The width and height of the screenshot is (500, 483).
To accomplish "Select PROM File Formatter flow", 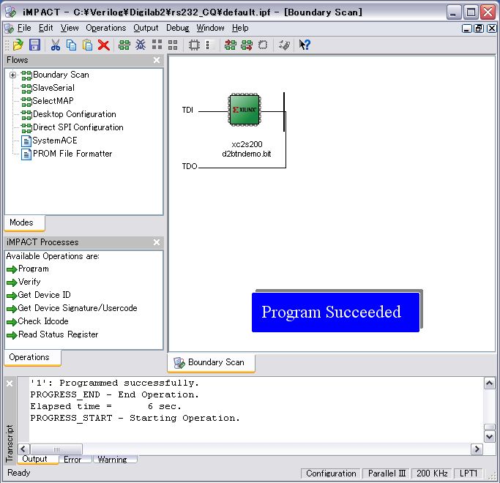I will click(72, 154).
